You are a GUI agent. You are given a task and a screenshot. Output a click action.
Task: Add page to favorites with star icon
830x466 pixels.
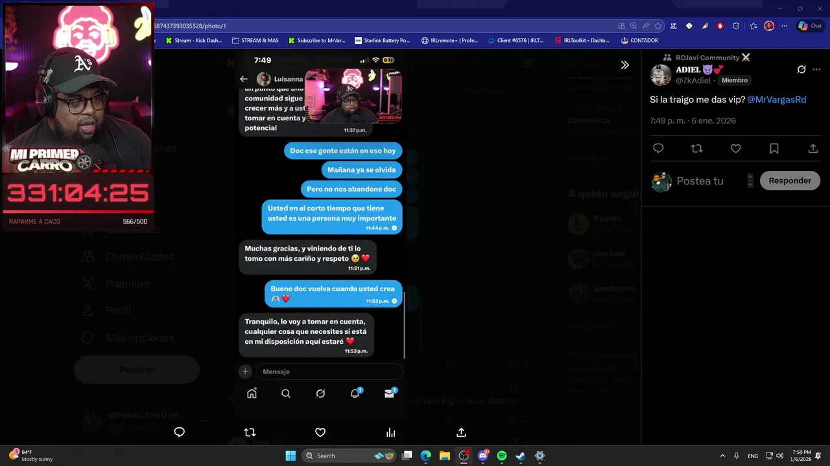(658, 26)
